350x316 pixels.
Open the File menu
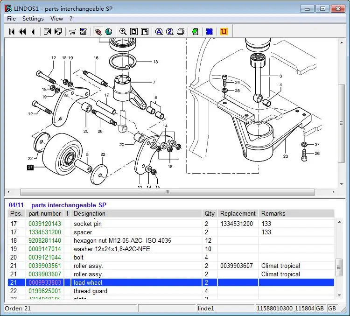(11, 19)
